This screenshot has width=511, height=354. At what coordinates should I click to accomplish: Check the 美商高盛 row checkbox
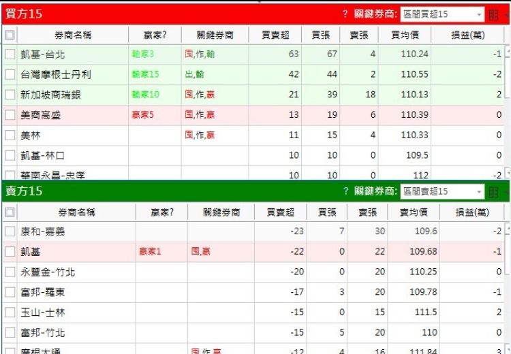[10, 114]
